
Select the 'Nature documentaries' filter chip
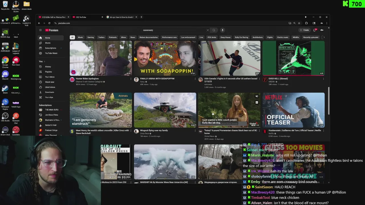149,37
